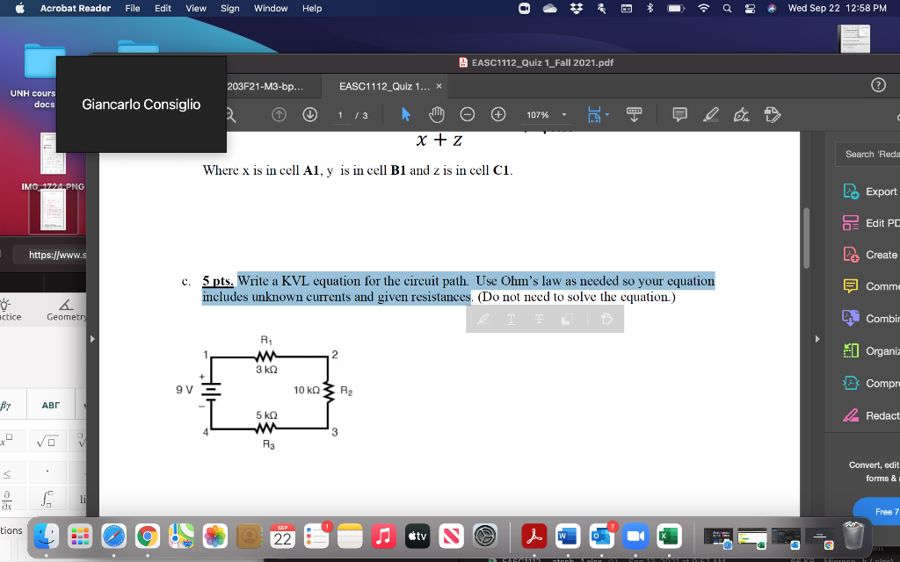Activate the Hand tool in the toolbar
Image resolution: width=900 pixels, height=562 pixels.
point(437,114)
